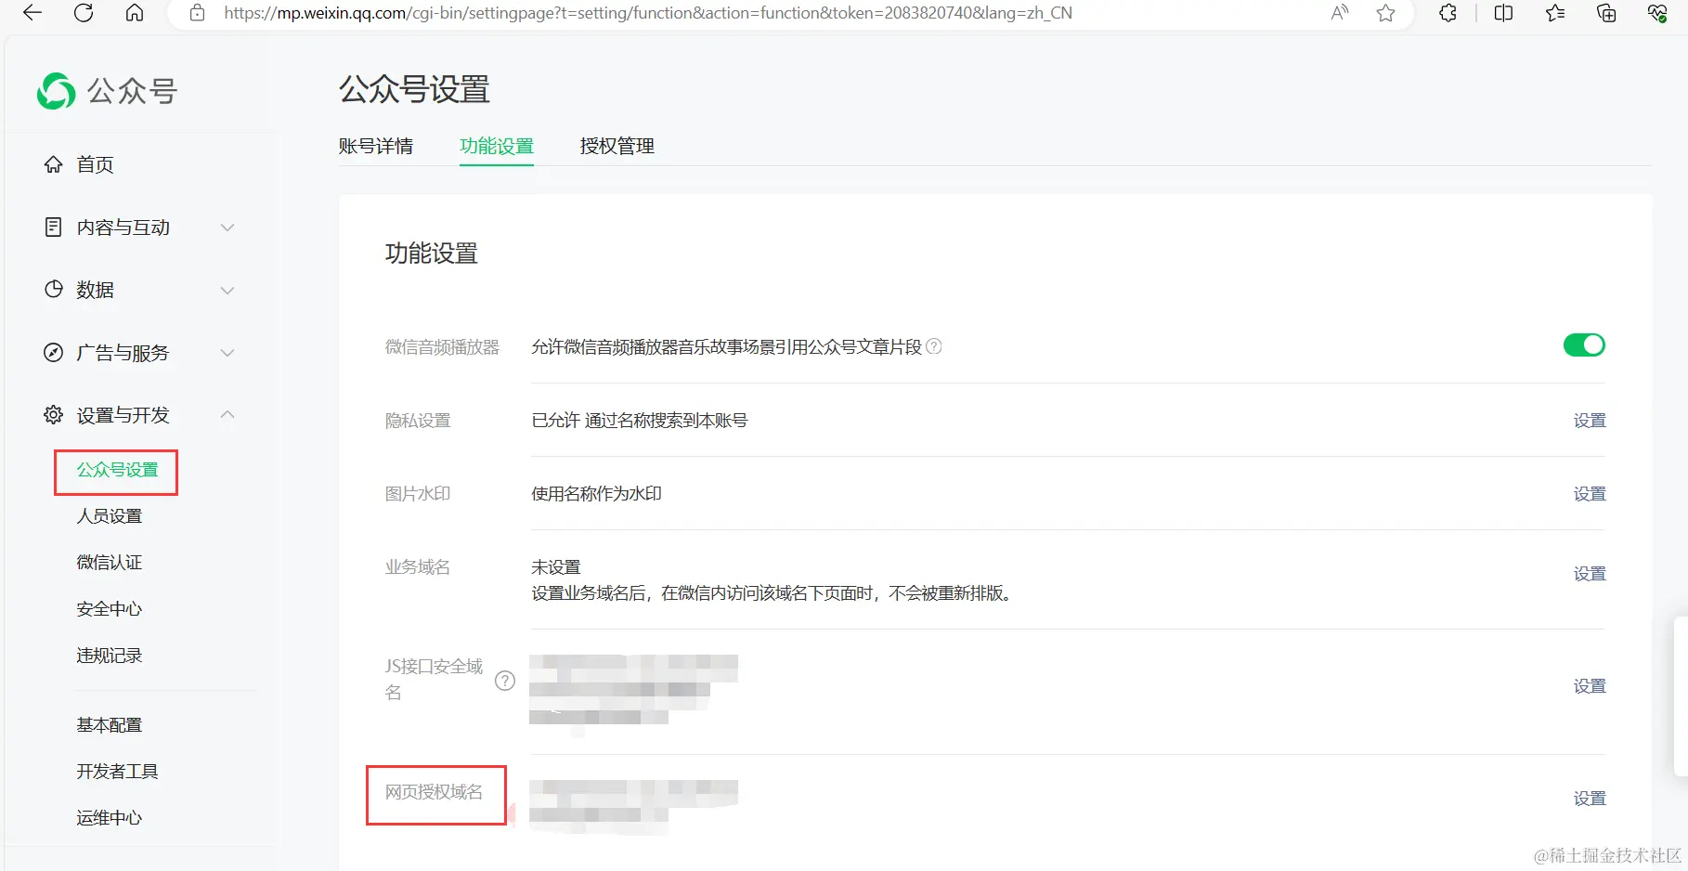1688x871 pixels.
Task: Click 设置 link for JS接口安全域名
Action: pos(1590,686)
